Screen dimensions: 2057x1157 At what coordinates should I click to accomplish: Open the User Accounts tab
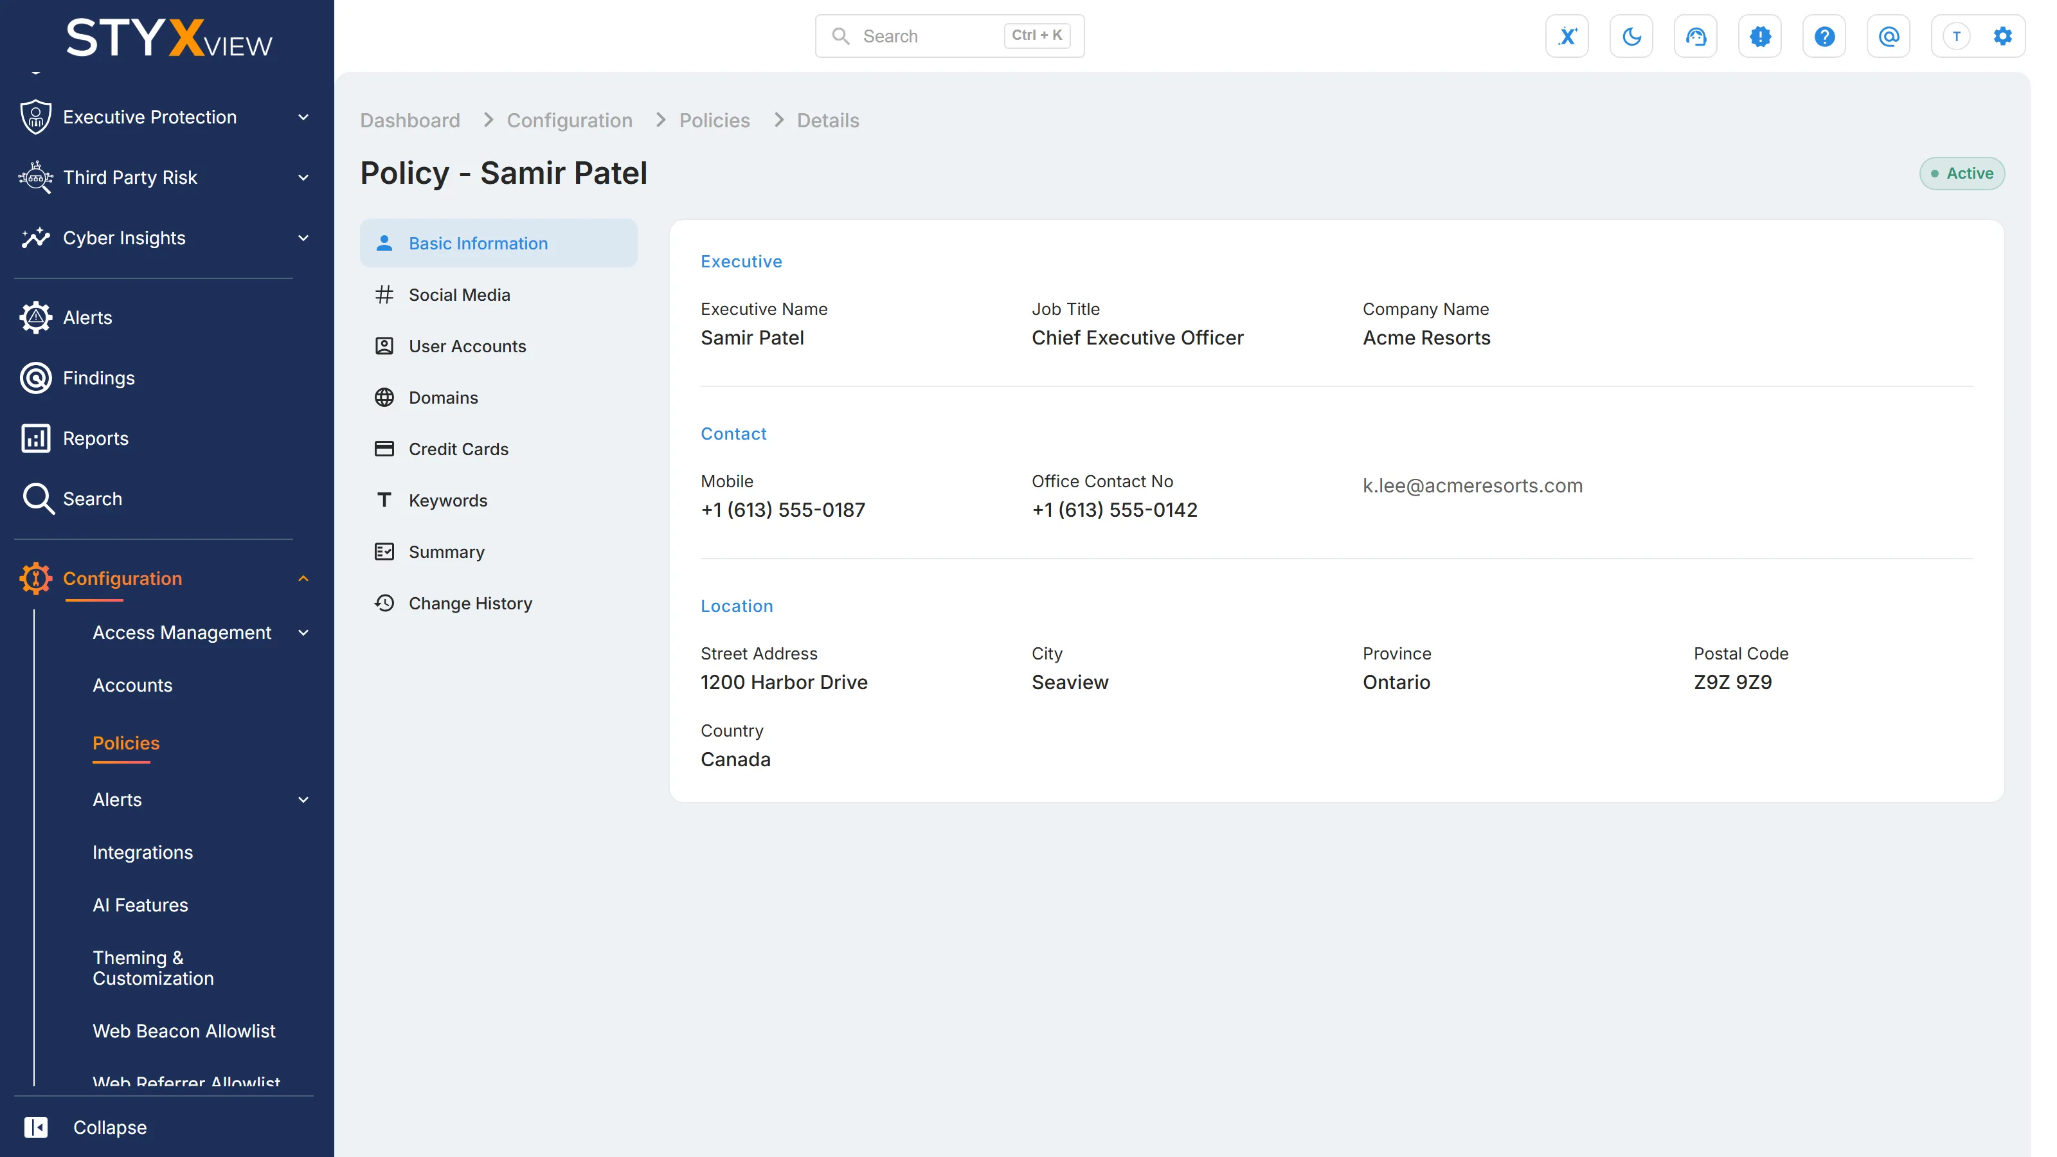click(498, 346)
